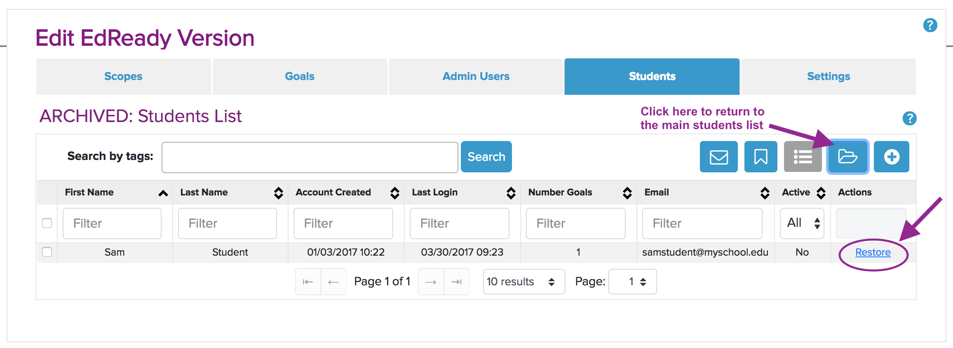Click the Last Name filter field
The image size is (953, 348).
click(x=228, y=223)
